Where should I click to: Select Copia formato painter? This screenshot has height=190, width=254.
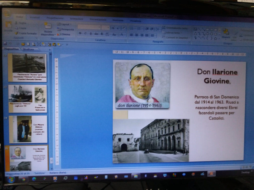[26, 33]
